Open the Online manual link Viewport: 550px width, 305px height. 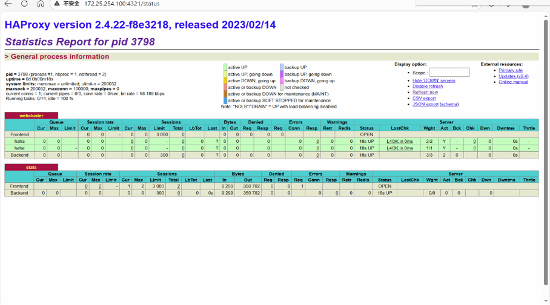513,82
